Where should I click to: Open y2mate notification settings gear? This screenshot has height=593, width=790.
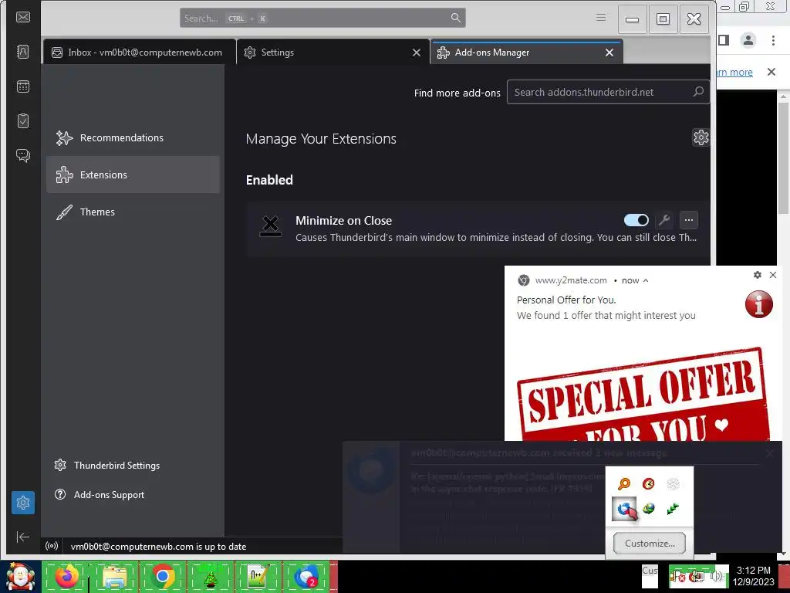tap(758, 275)
